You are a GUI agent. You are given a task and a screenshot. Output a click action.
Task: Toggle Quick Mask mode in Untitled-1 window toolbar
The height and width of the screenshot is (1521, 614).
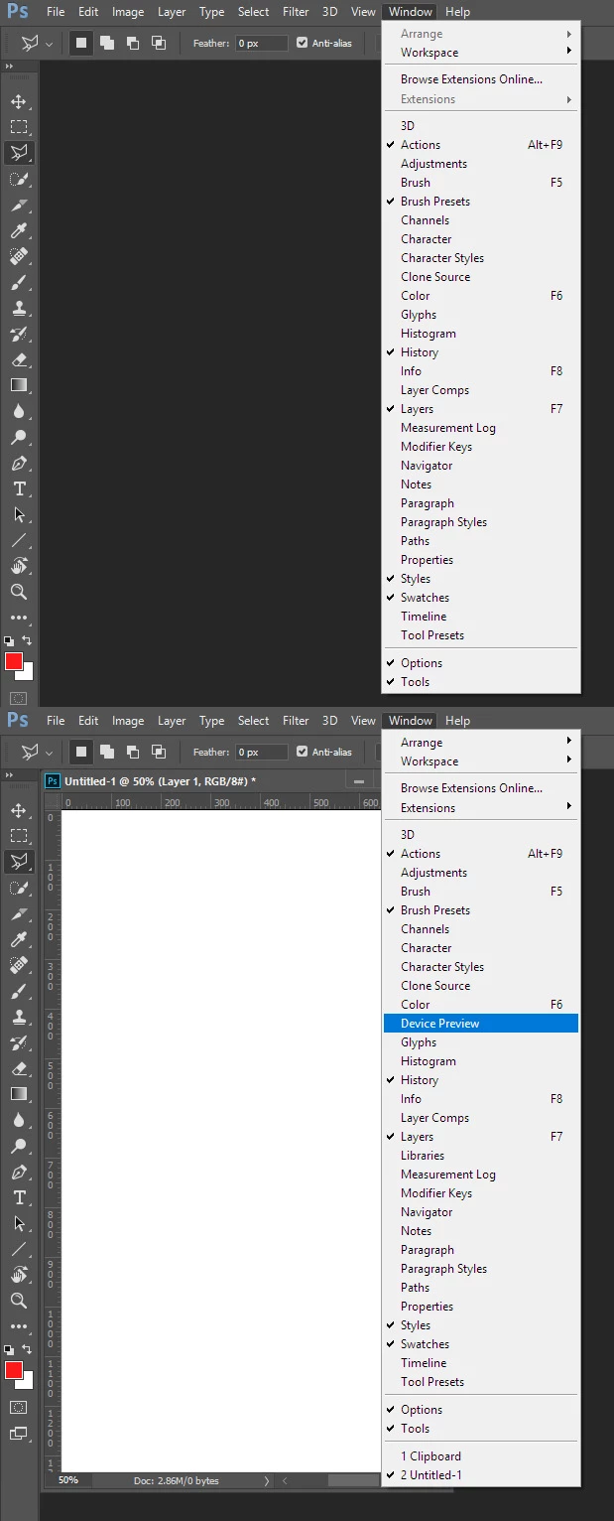[19, 1407]
